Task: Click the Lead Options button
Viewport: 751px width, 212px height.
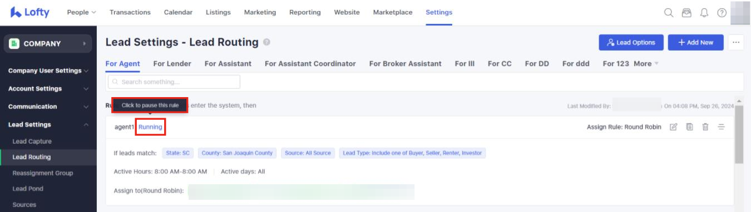Action: coord(631,42)
